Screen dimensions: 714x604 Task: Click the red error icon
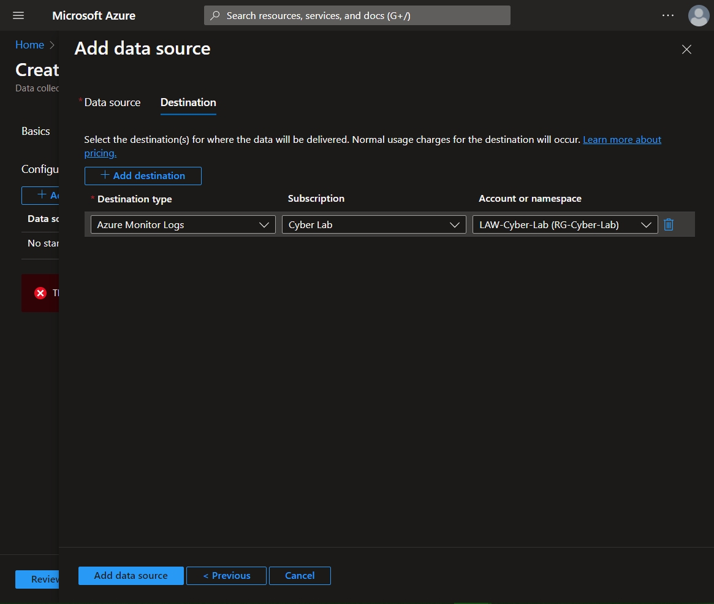click(x=40, y=293)
